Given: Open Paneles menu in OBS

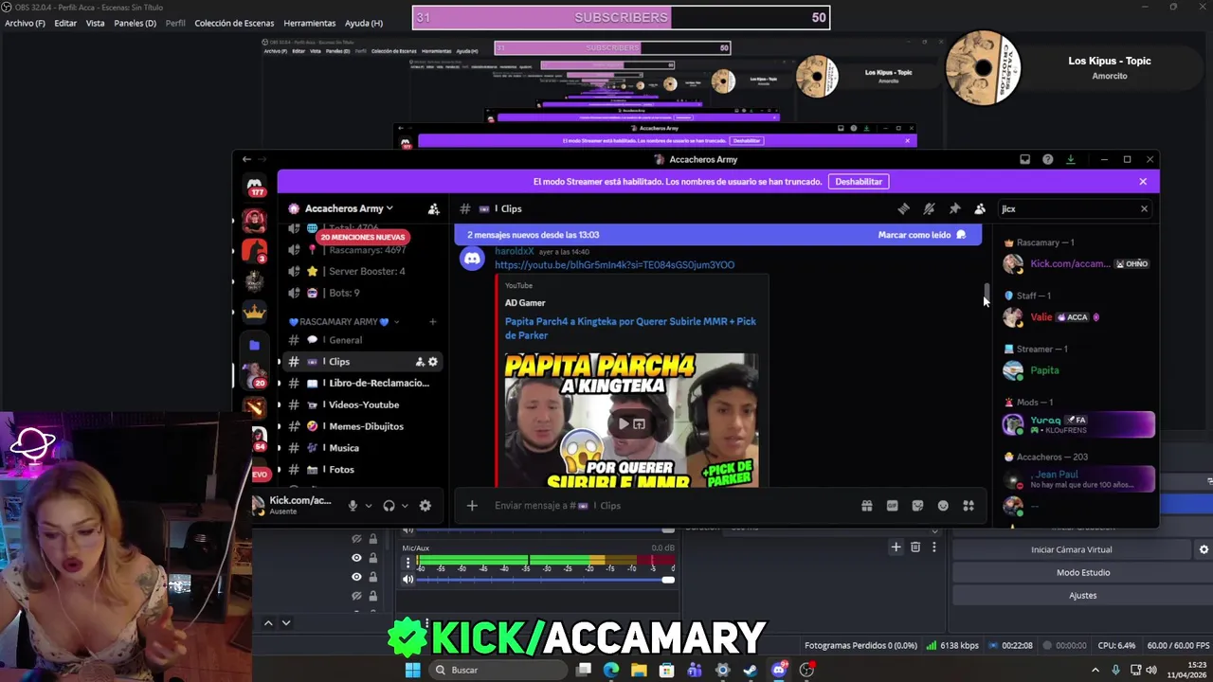Looking at the screenshot, I should (x=135, y=23).
